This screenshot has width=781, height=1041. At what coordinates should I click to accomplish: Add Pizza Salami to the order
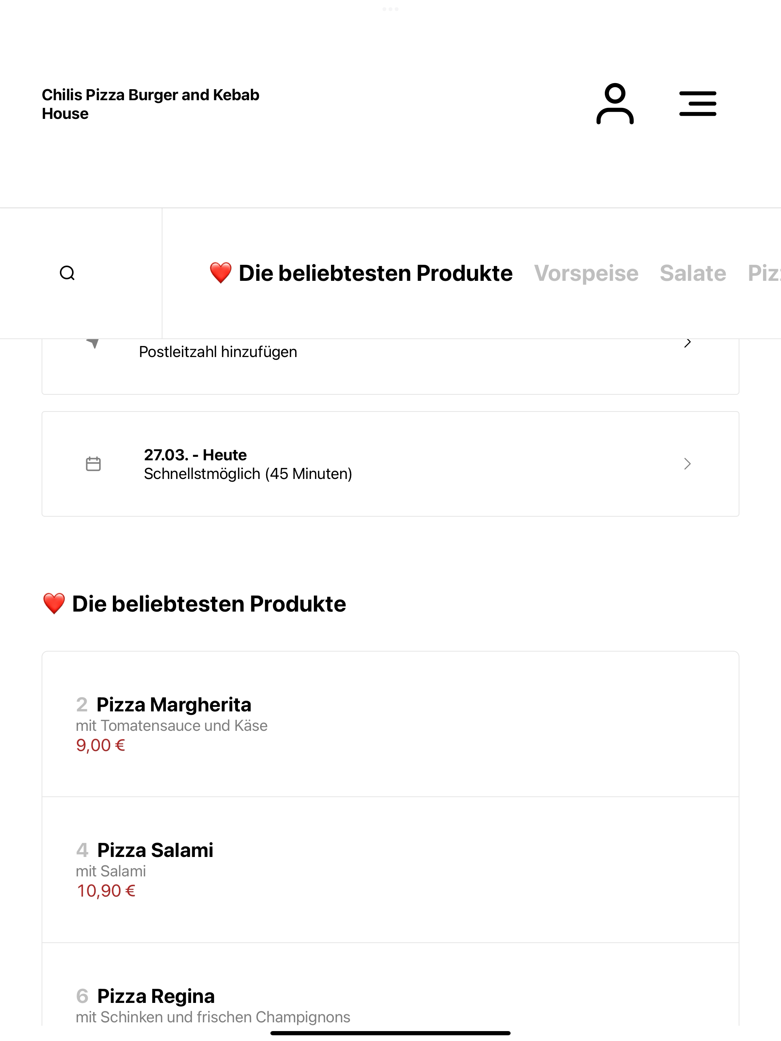coord(390,870)
